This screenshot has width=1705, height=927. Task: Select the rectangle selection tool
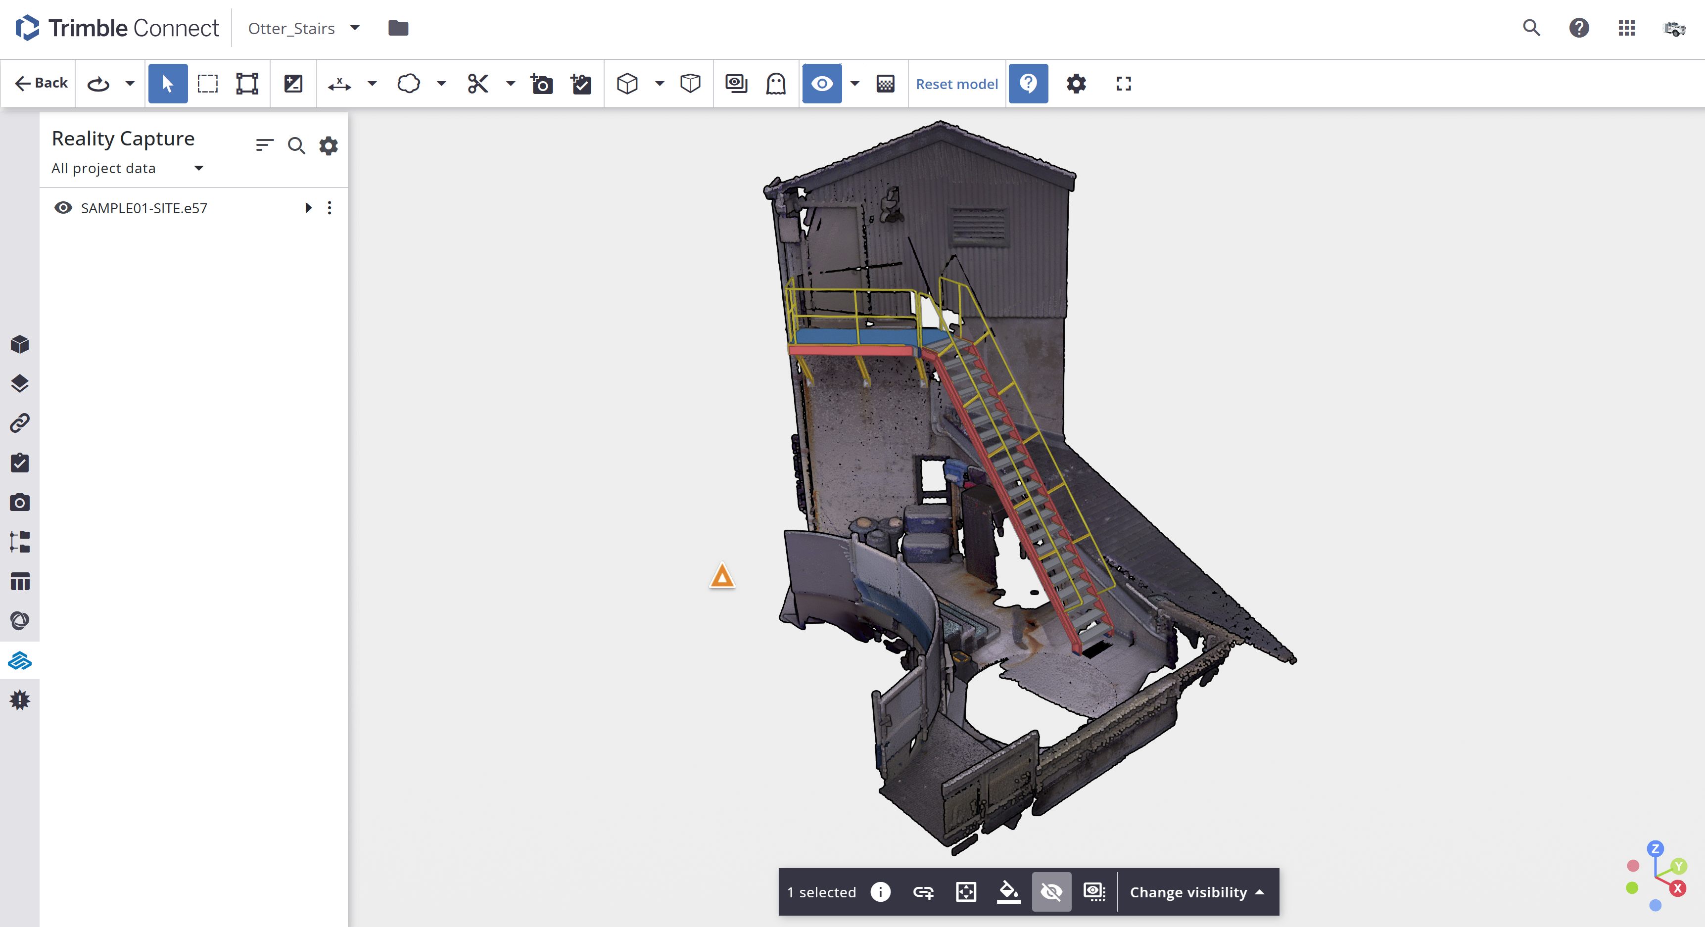point(208,84)
